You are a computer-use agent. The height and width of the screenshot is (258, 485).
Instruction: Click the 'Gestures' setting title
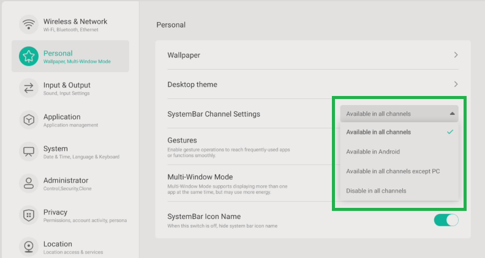point(182,140)
